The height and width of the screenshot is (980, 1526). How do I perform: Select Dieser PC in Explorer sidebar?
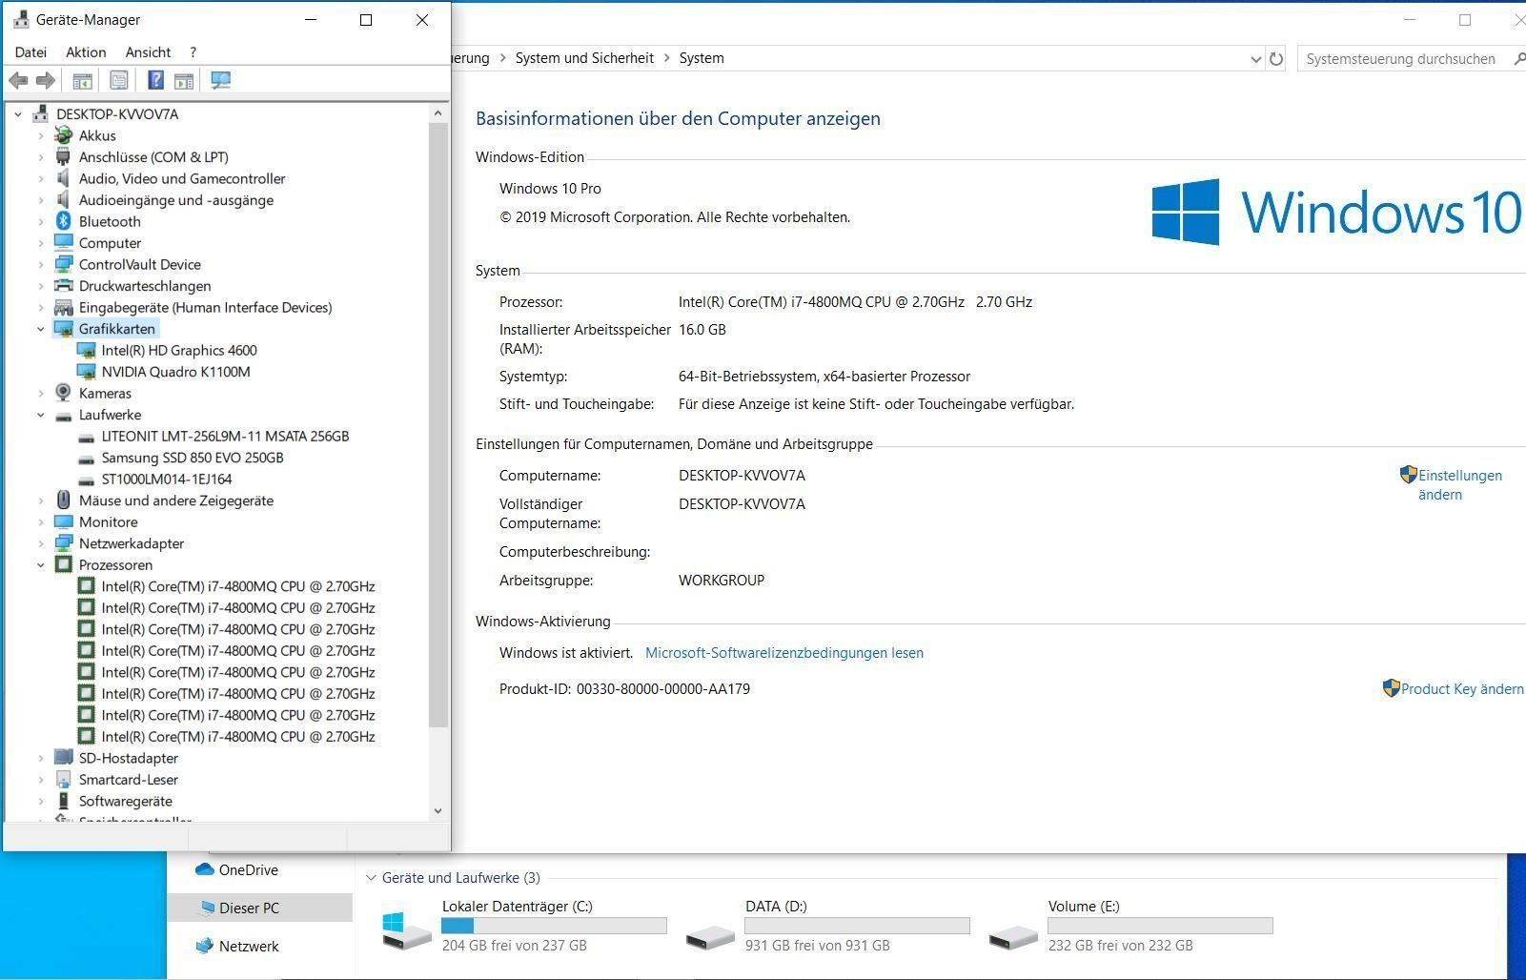click(x=259, y=908)
